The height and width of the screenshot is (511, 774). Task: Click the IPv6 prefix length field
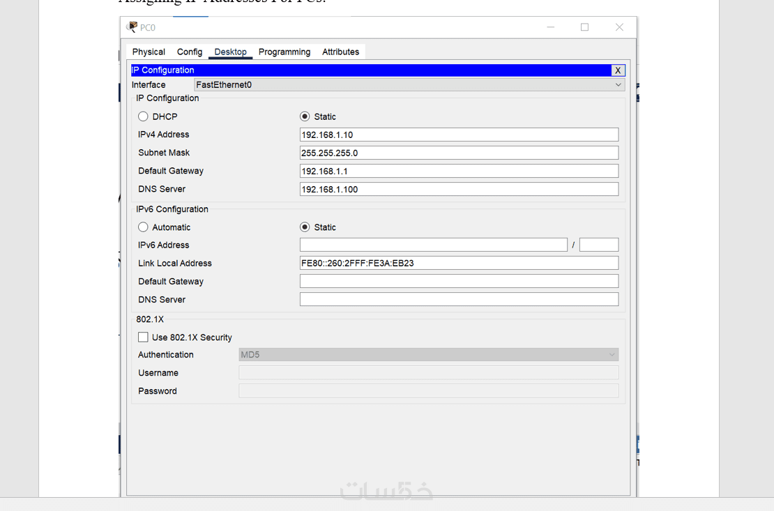coord(599,245)
